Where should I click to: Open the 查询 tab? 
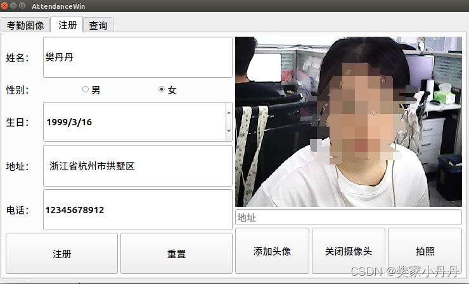coord(98,25)
